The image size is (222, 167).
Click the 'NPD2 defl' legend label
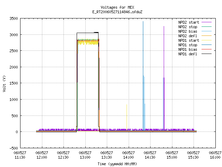pyautogui.click(x=188, y=36)
